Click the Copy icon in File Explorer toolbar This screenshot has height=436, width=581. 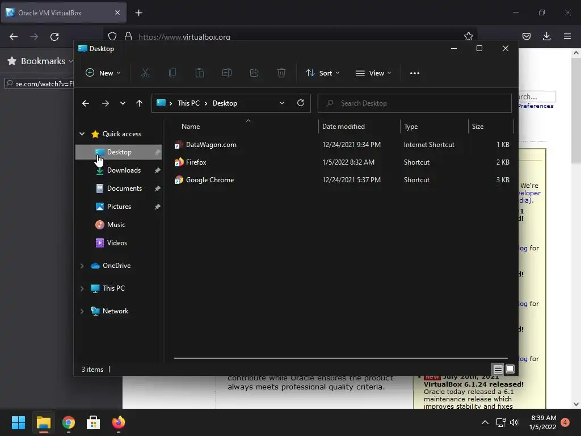(172, 73)
